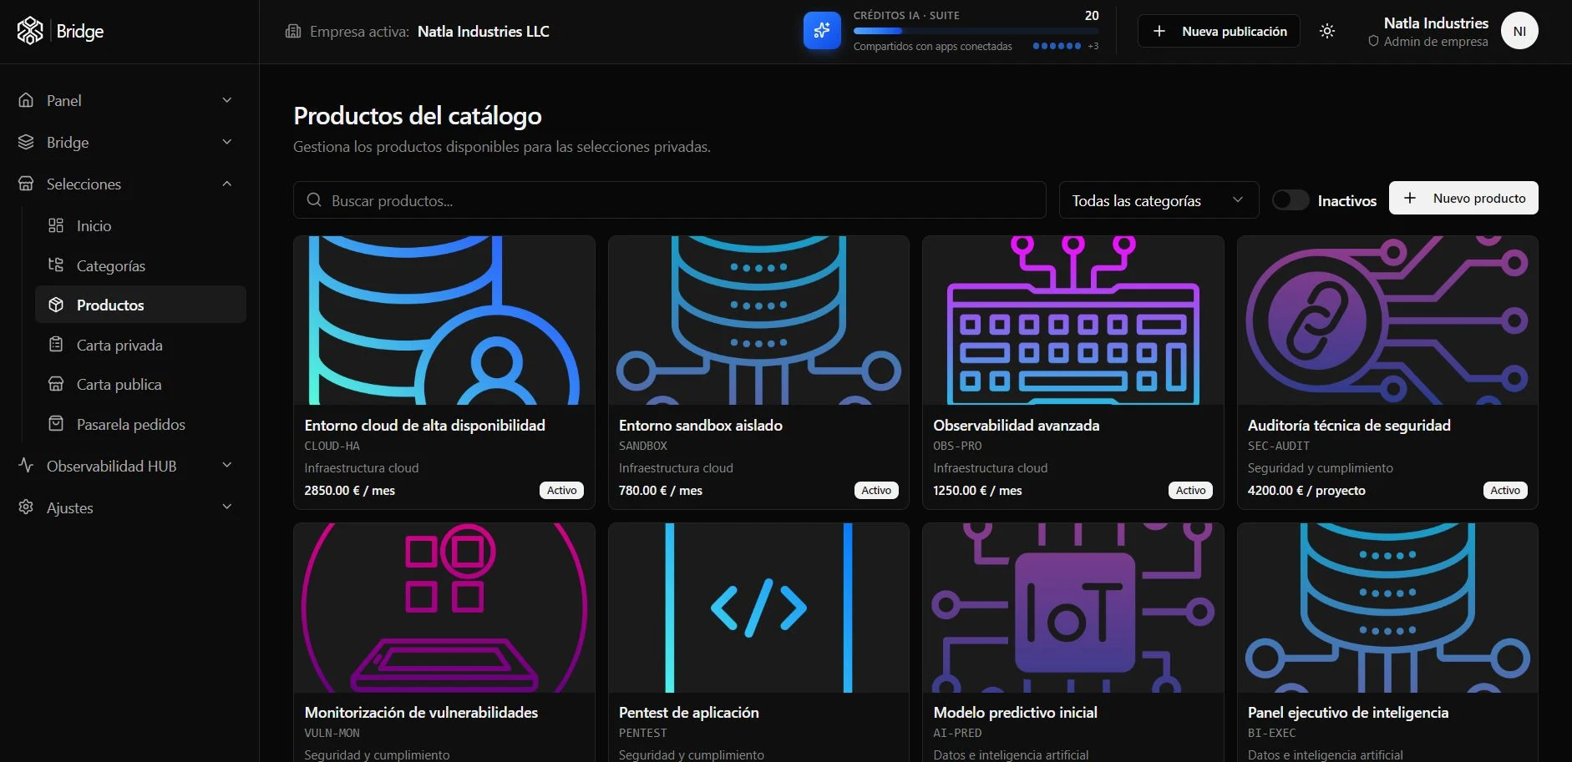Open Pasarela pedidos in the sidebar

pos(140,424)
